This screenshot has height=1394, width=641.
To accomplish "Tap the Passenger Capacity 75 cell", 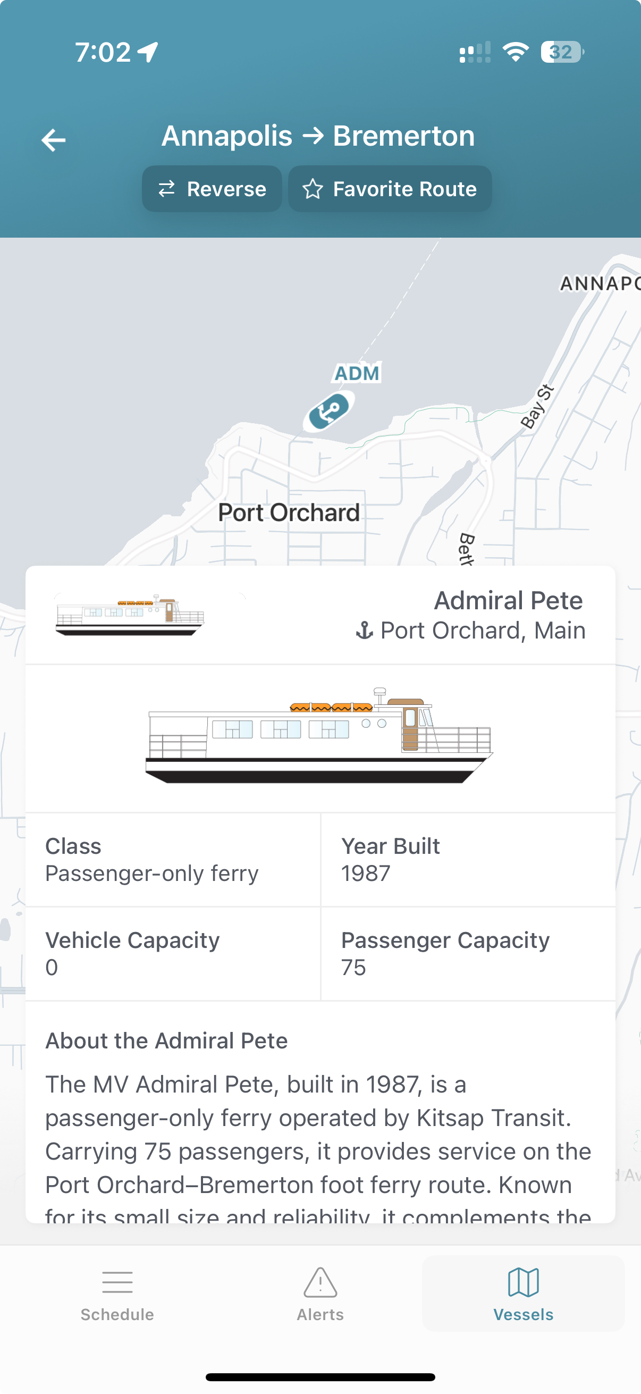I will 468,953.
